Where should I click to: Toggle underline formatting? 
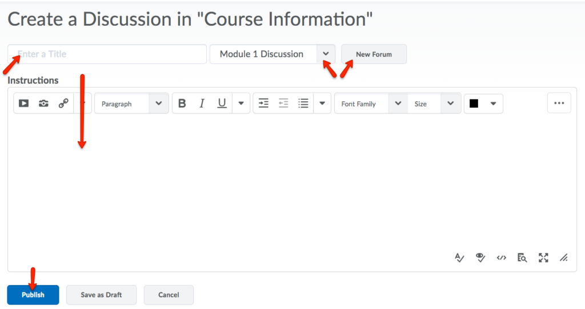point(222,104)
